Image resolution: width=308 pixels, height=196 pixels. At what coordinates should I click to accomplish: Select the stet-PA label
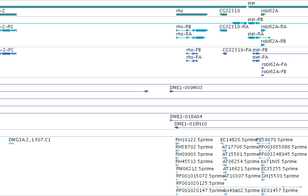[x=260, y=57]
